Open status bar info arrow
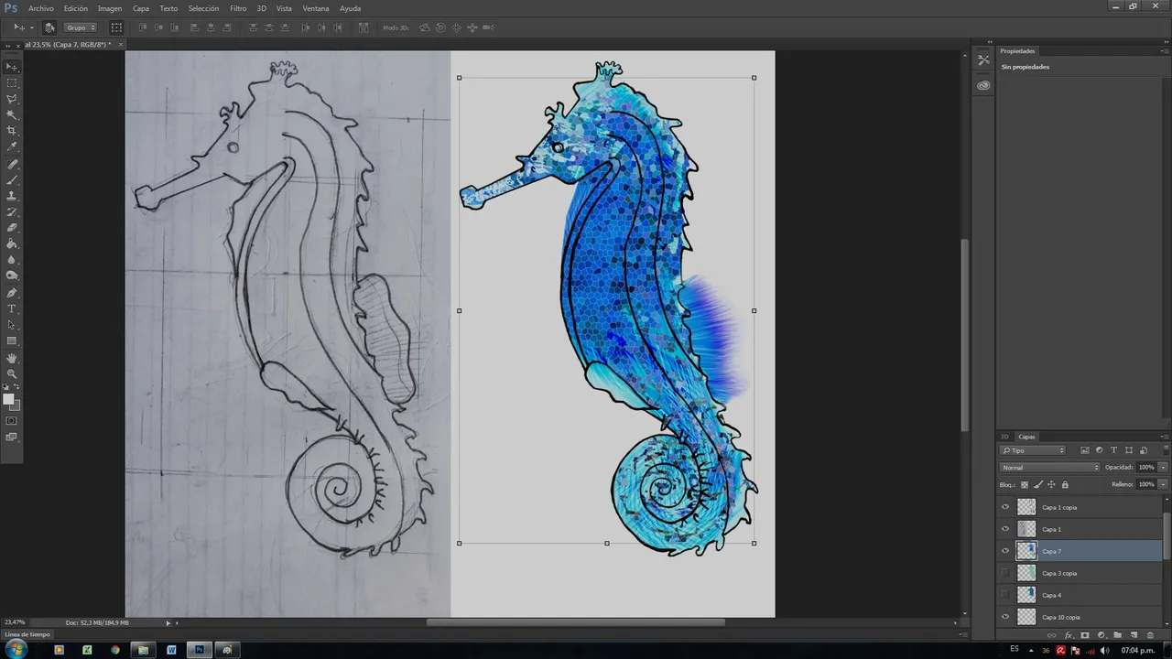 (x=168, y=622)
